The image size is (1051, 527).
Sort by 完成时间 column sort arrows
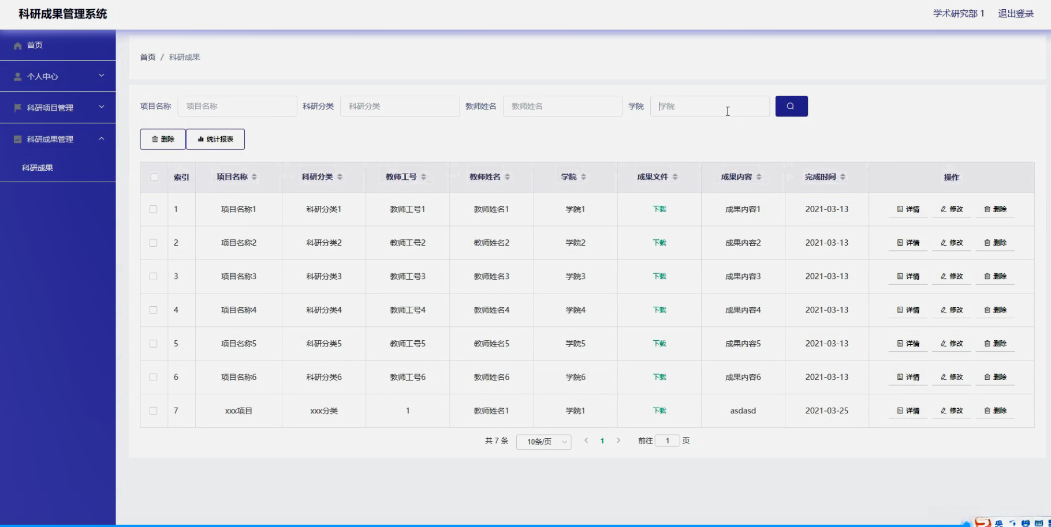click(x=843, y=177)
